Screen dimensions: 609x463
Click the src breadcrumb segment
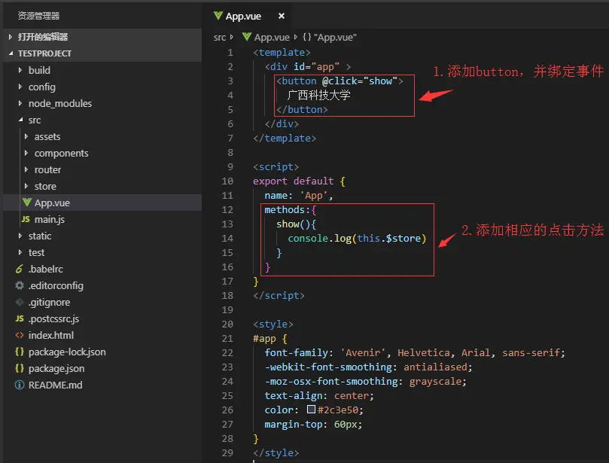[220, 38]
